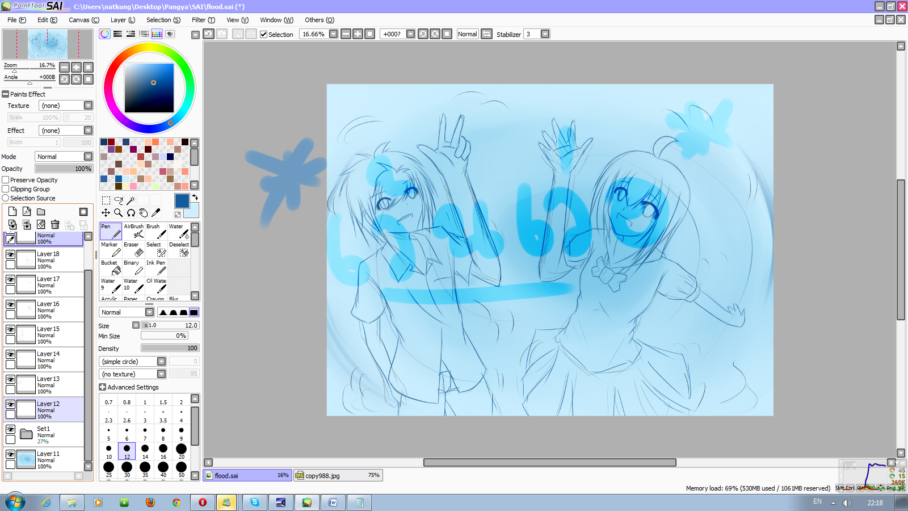The image size is (908, 511).
Task: Select the Ink Pen tool
Action: tap(156, 267)
